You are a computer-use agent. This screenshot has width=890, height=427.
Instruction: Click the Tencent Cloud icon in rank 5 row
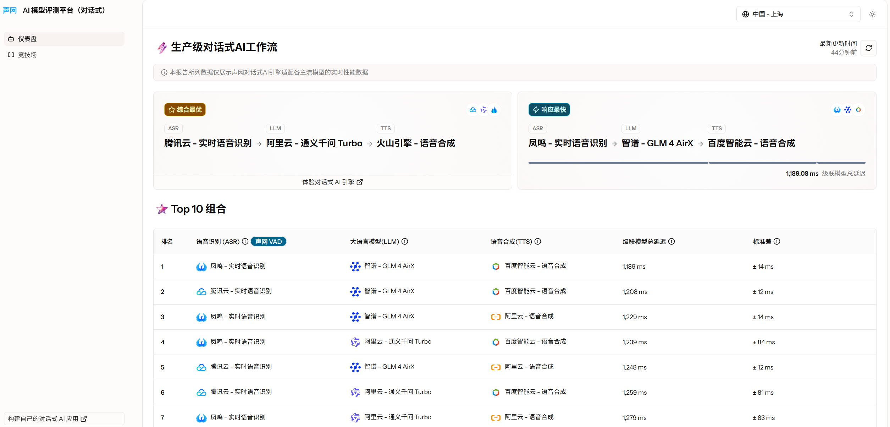point(201,367)
